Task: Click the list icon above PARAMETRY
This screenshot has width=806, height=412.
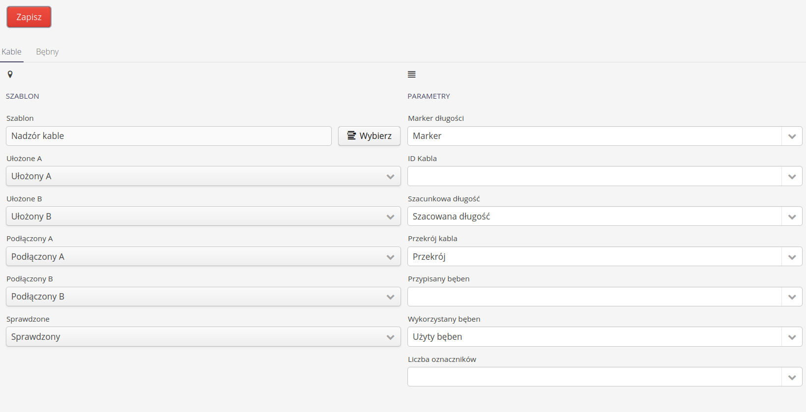Action: pos(412,75)
